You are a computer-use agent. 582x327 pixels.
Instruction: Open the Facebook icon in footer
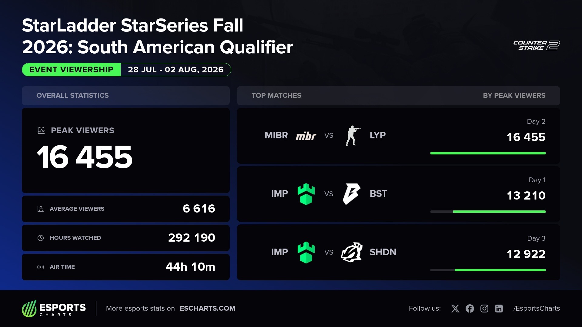(x=470, y=309)
